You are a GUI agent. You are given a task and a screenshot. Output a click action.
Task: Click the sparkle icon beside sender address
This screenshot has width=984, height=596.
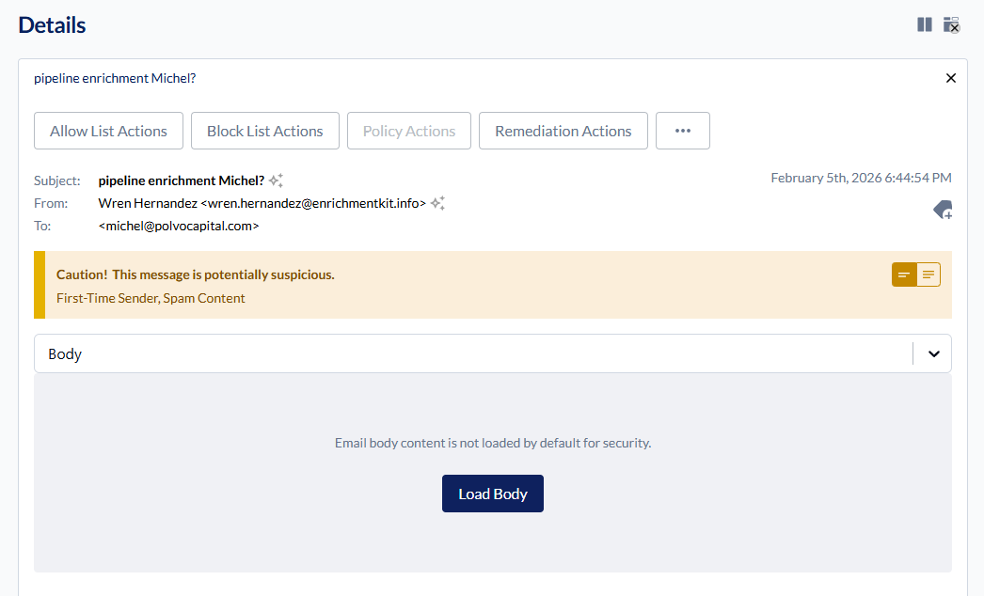tap(437, 203)
